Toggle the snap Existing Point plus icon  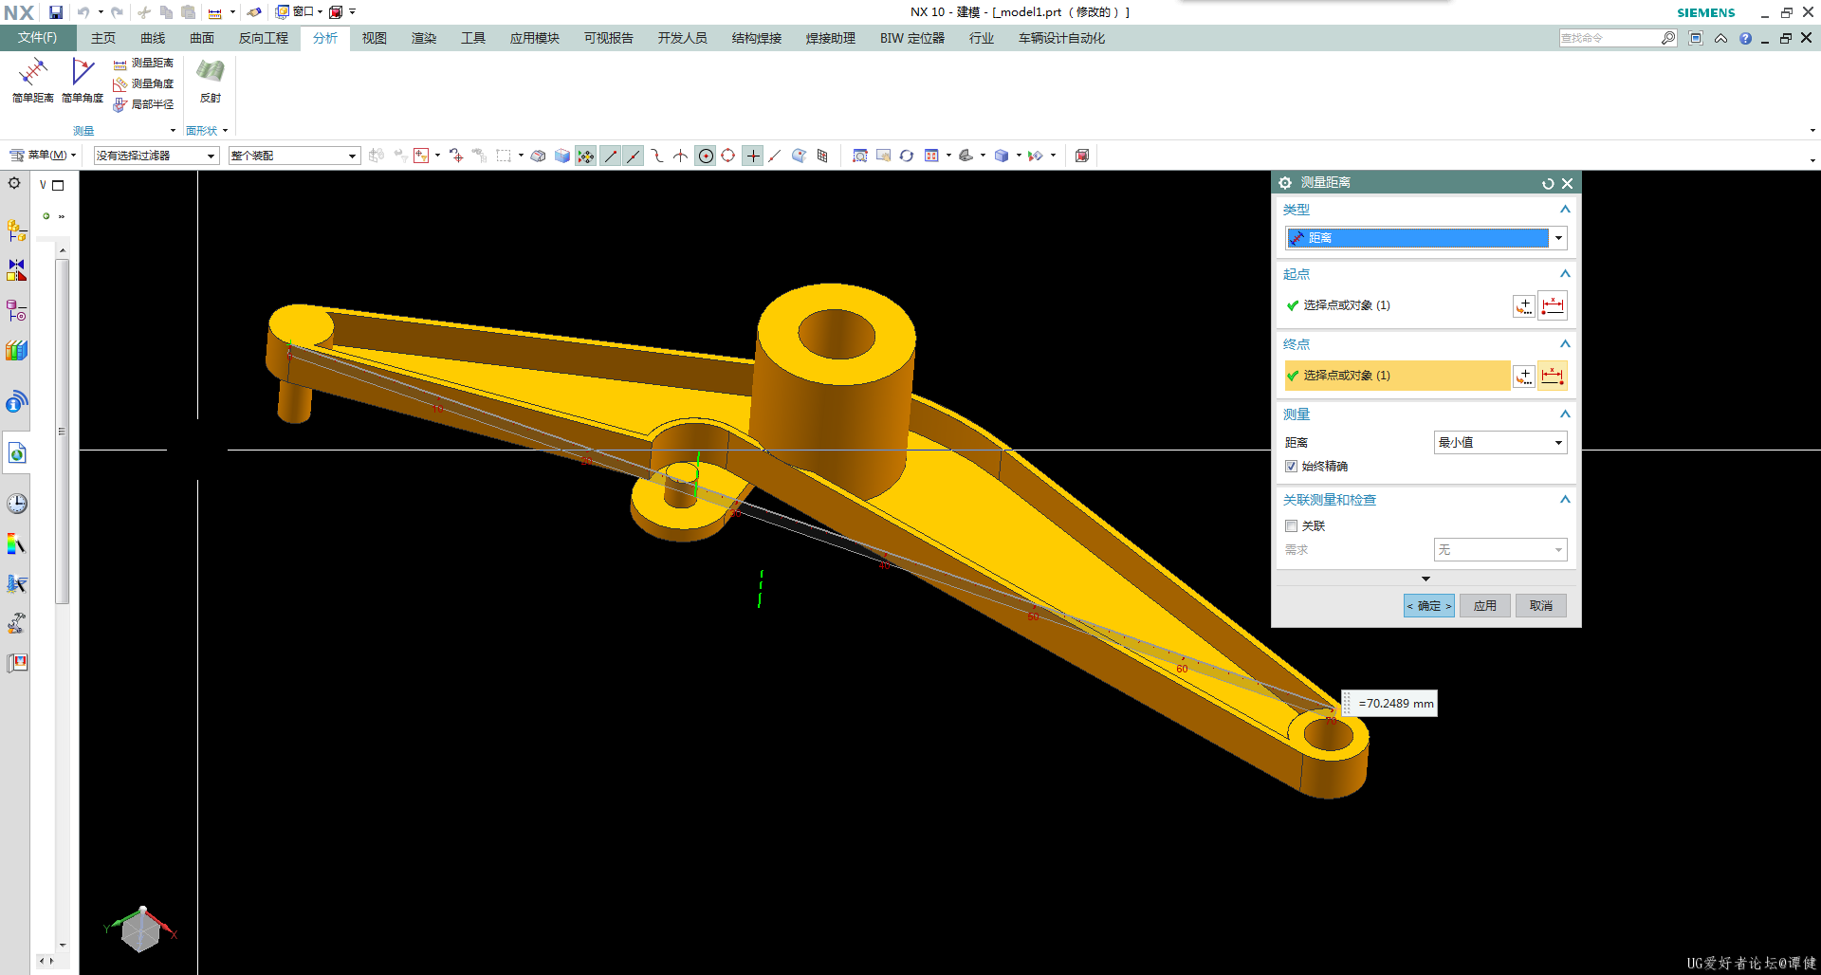(x=753, y=156)
